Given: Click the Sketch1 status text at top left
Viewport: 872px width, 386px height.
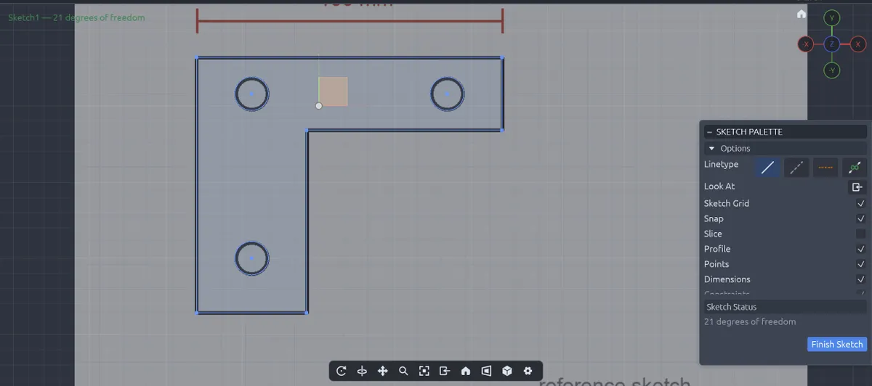Looking at the screenshot, I should (76, 17).
